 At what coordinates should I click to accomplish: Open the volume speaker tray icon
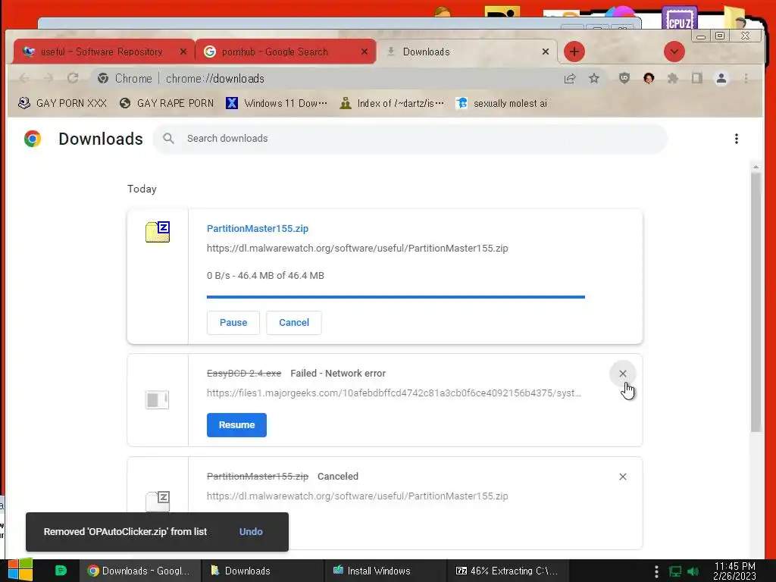click(693, 571)
